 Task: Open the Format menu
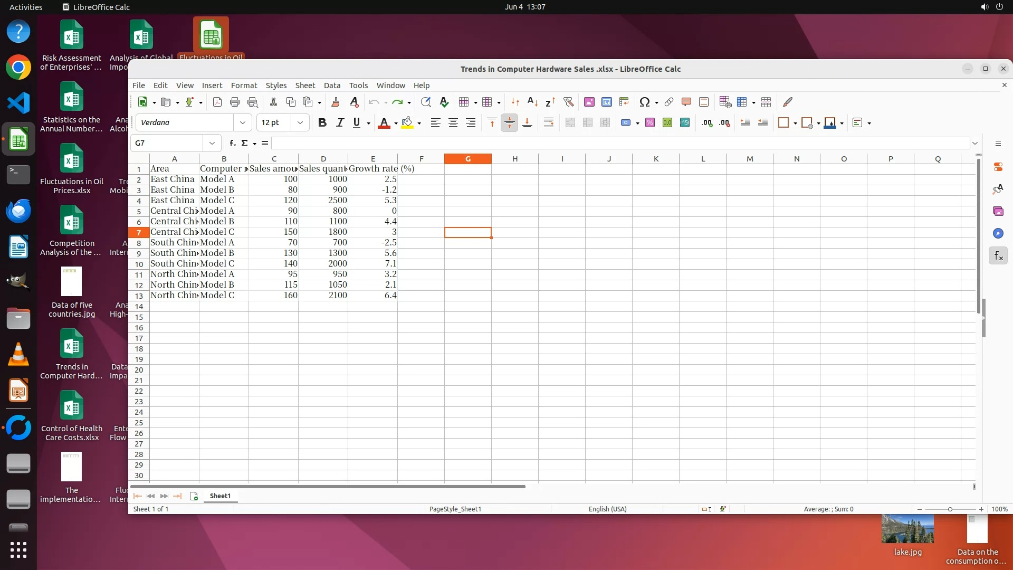(244, 85)
